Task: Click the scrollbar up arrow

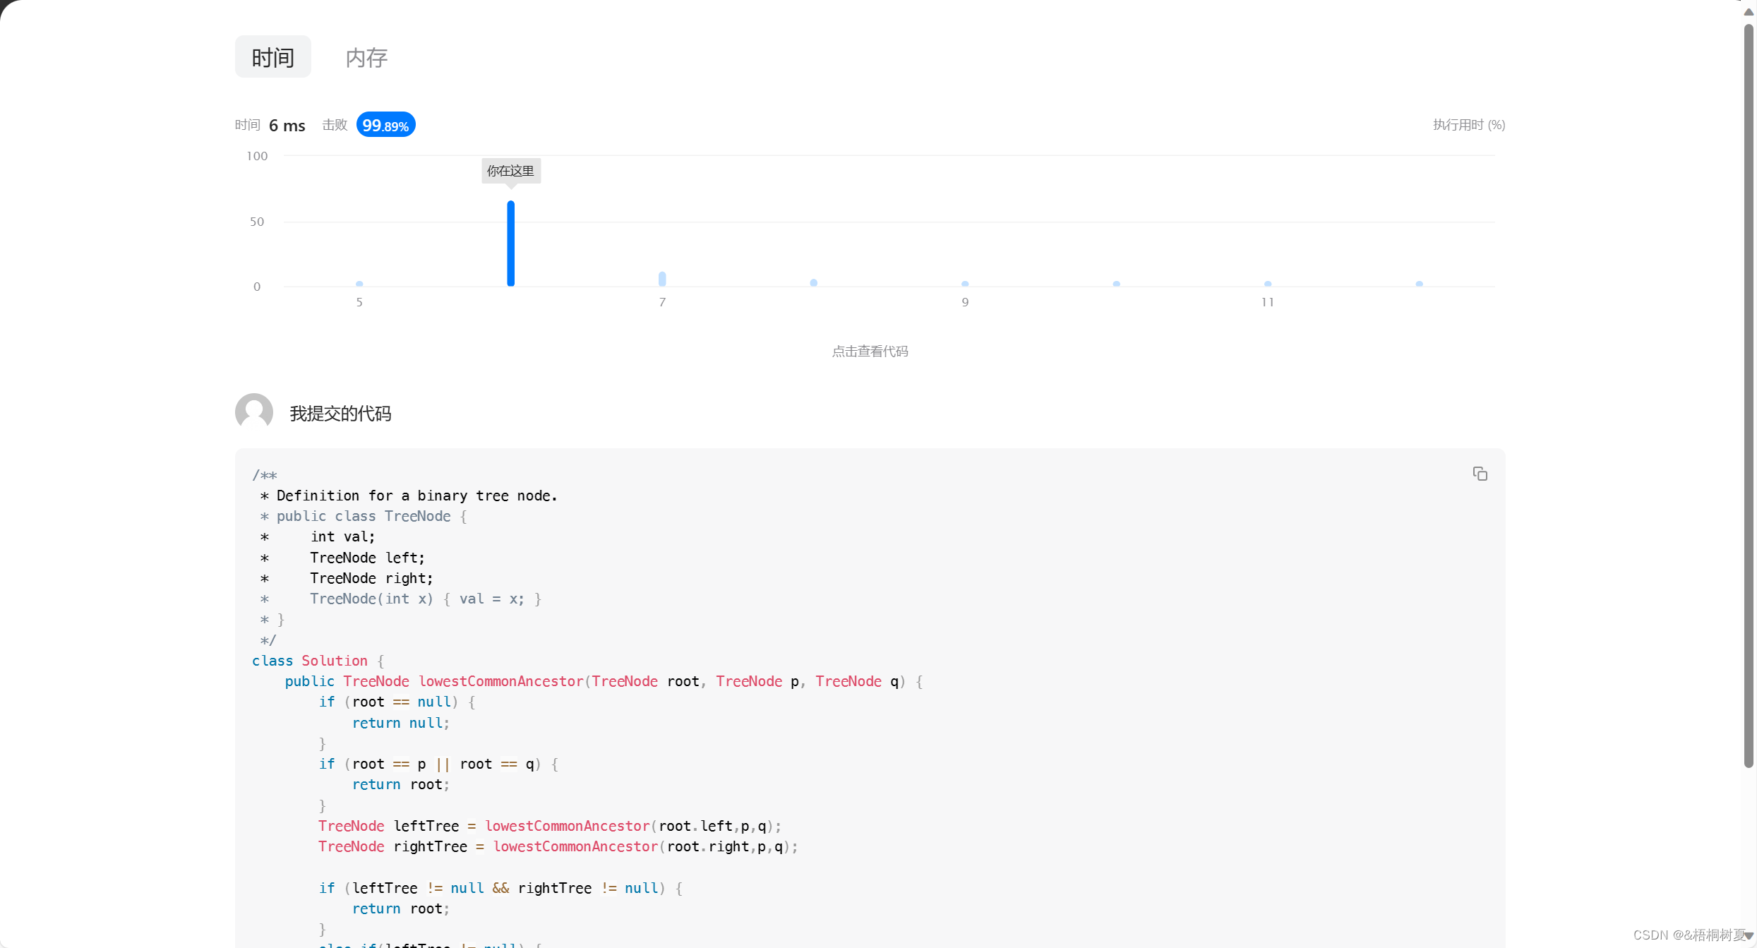Action: (x=1748, y=12)
